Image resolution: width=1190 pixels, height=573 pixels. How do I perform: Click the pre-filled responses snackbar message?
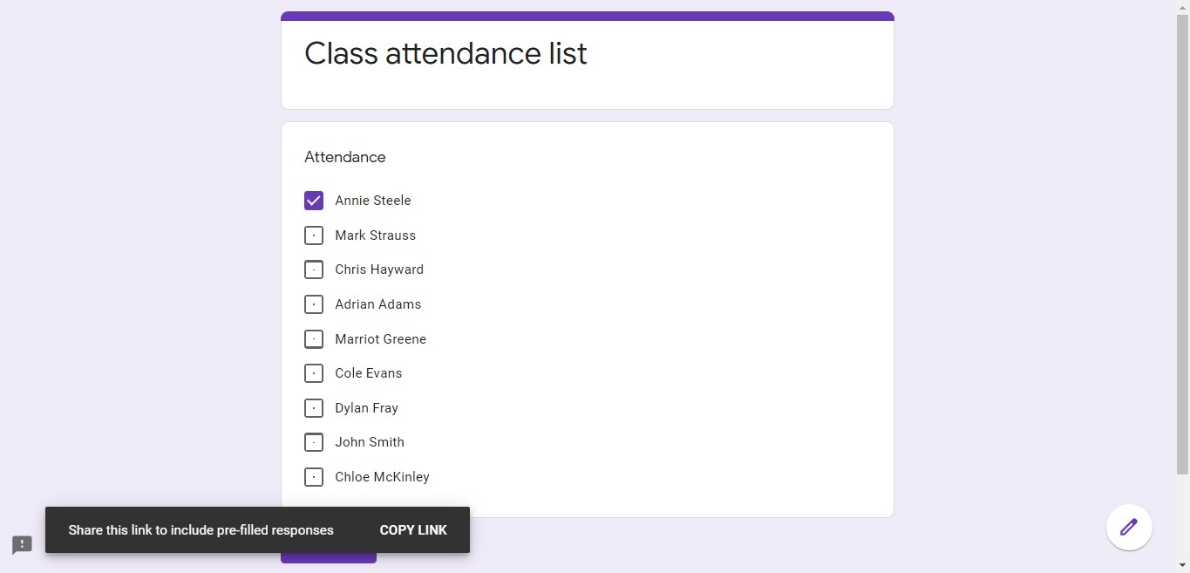pos(201,529)
